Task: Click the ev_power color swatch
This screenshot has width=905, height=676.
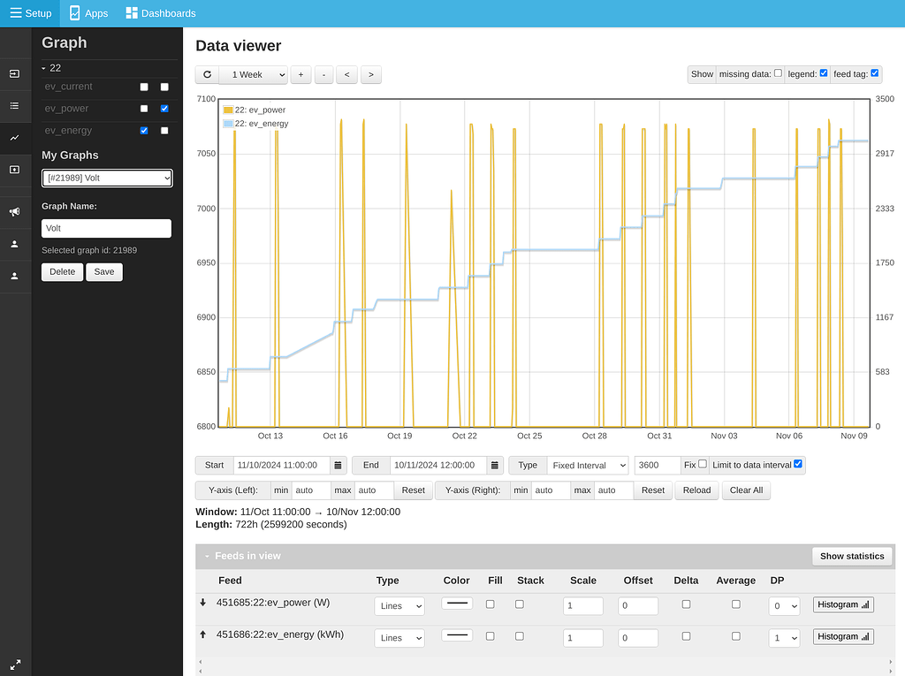Action: [457, 604]
